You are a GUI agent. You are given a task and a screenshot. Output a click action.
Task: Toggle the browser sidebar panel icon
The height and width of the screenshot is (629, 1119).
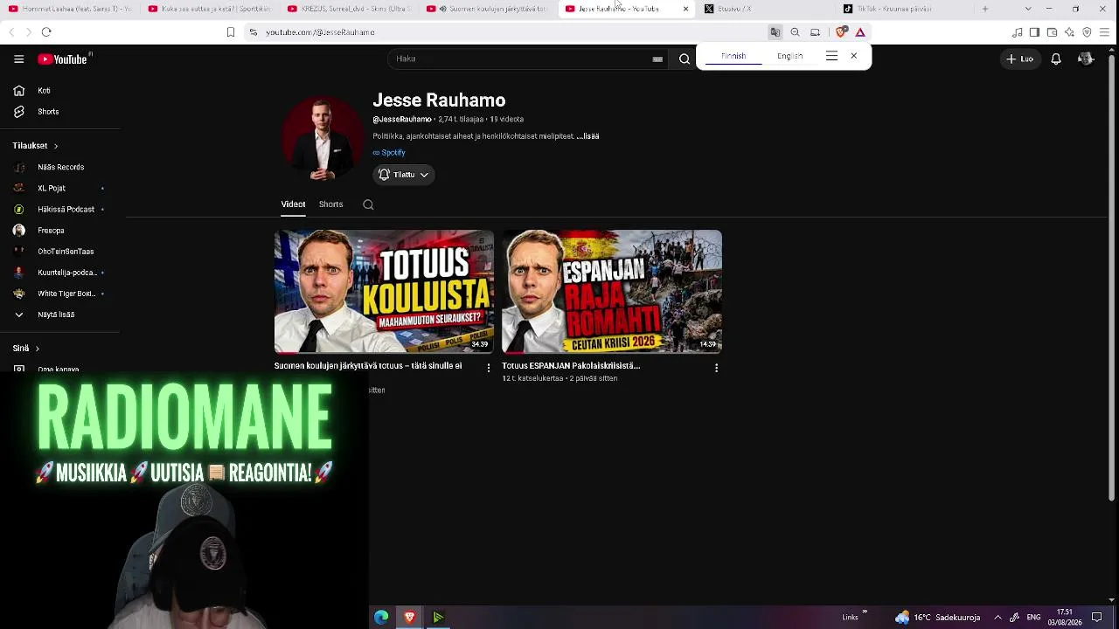[1034, 32]
